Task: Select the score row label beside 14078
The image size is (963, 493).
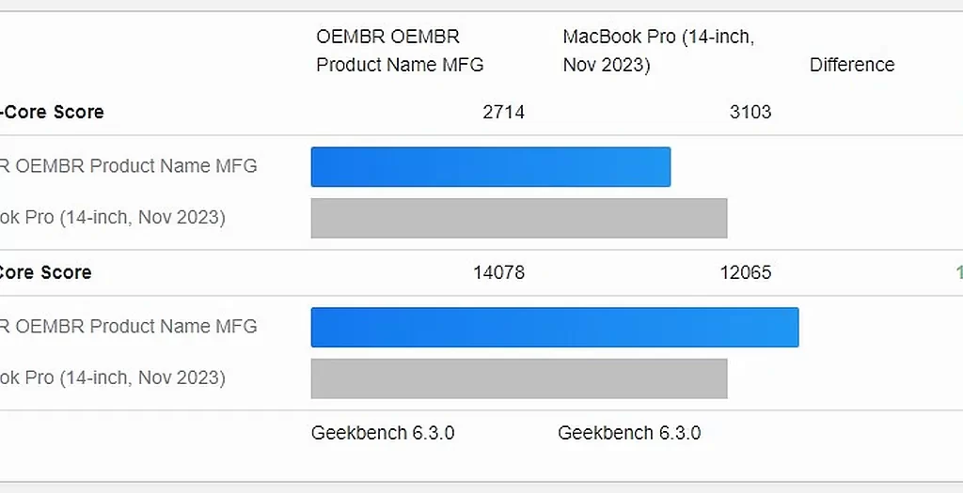Action: pos(47,272)
